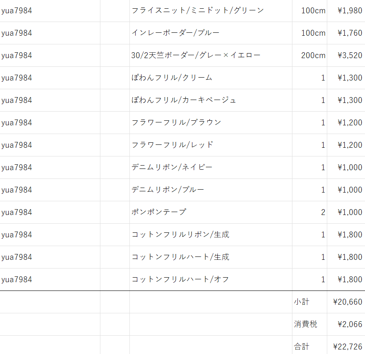Select the 30/2天竺ボーダー/グレー×イエロー cell
This screenshot has width=365, height=354.
(211, 56)
